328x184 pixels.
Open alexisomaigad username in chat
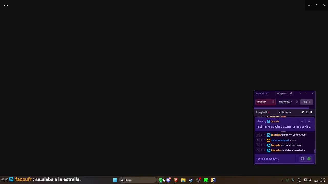pyautogui.click(x=280, y=140)
